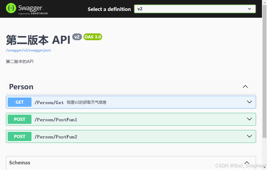267x170 pixels.
Task: Click the 第二版本的API description text
Action: (20, 61)
